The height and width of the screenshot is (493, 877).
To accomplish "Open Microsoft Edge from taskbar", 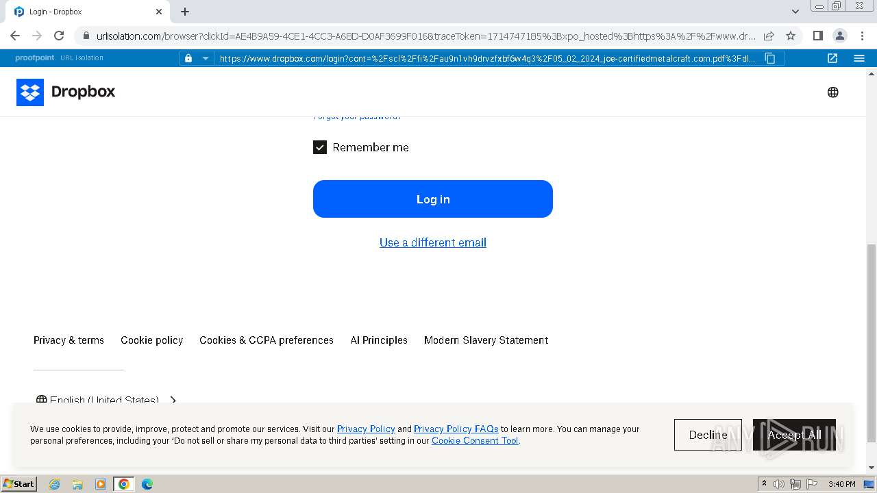I will coord(147,484).
